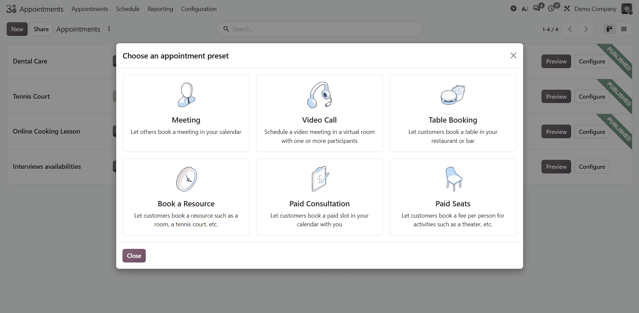Image resolution: width=639 pixels, height=313 pixels.
Task: Click the three-dot actions menu icon
Action: (109, 29)
